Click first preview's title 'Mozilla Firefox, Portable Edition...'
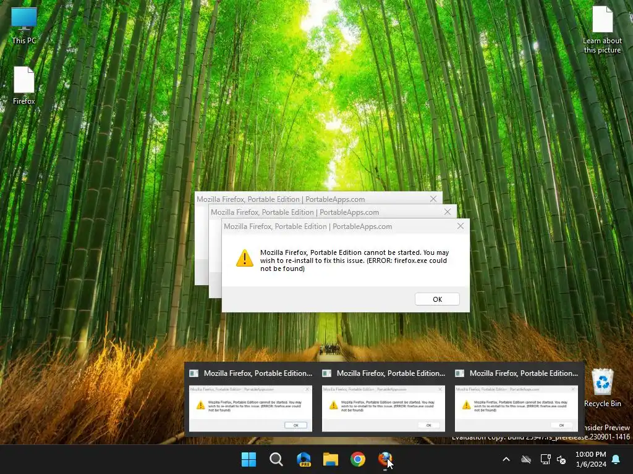Screen dimensions: 633x474 (x=258, y=373)
